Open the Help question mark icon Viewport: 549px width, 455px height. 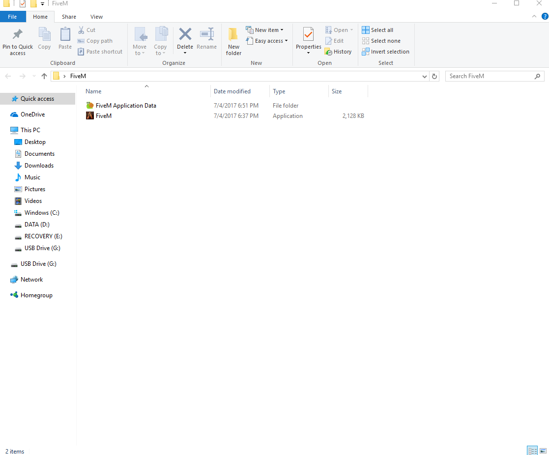click(545, 16)
